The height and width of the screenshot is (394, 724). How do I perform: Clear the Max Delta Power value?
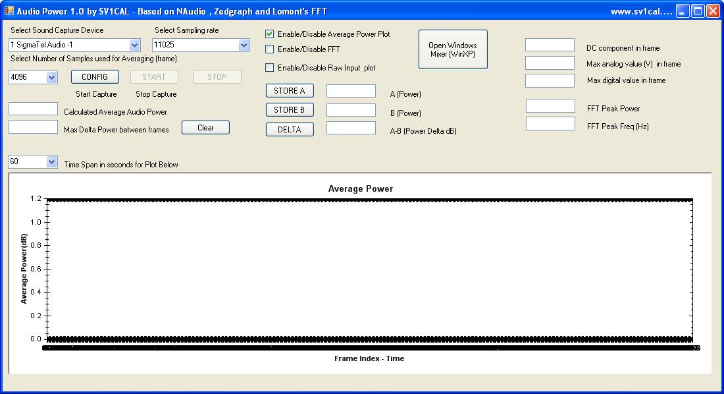point(205,128)
